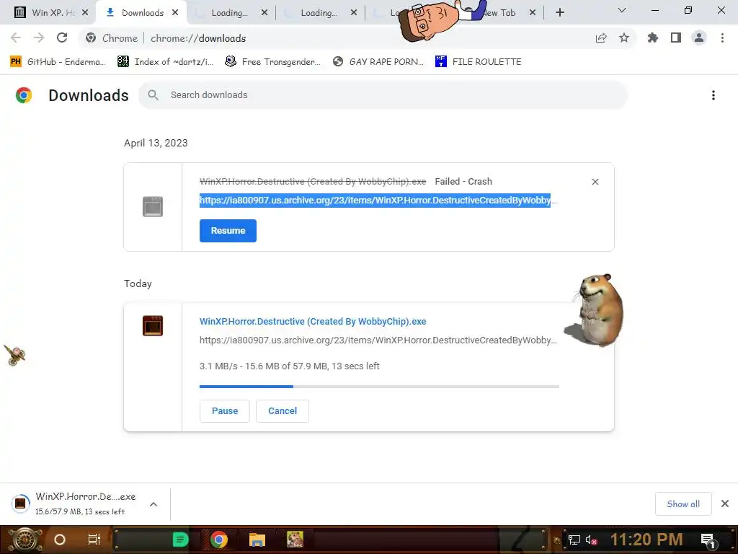738x554 pixels.
Task: Go back using the browser back arrow
Action: [16, 38]
